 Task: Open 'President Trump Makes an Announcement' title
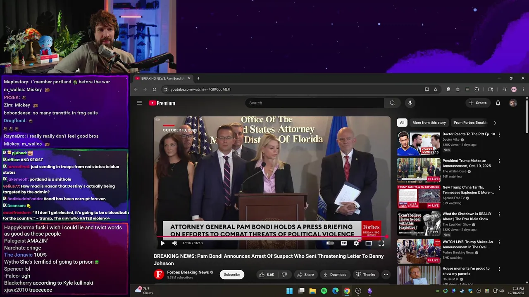click(x=467, y=163)
